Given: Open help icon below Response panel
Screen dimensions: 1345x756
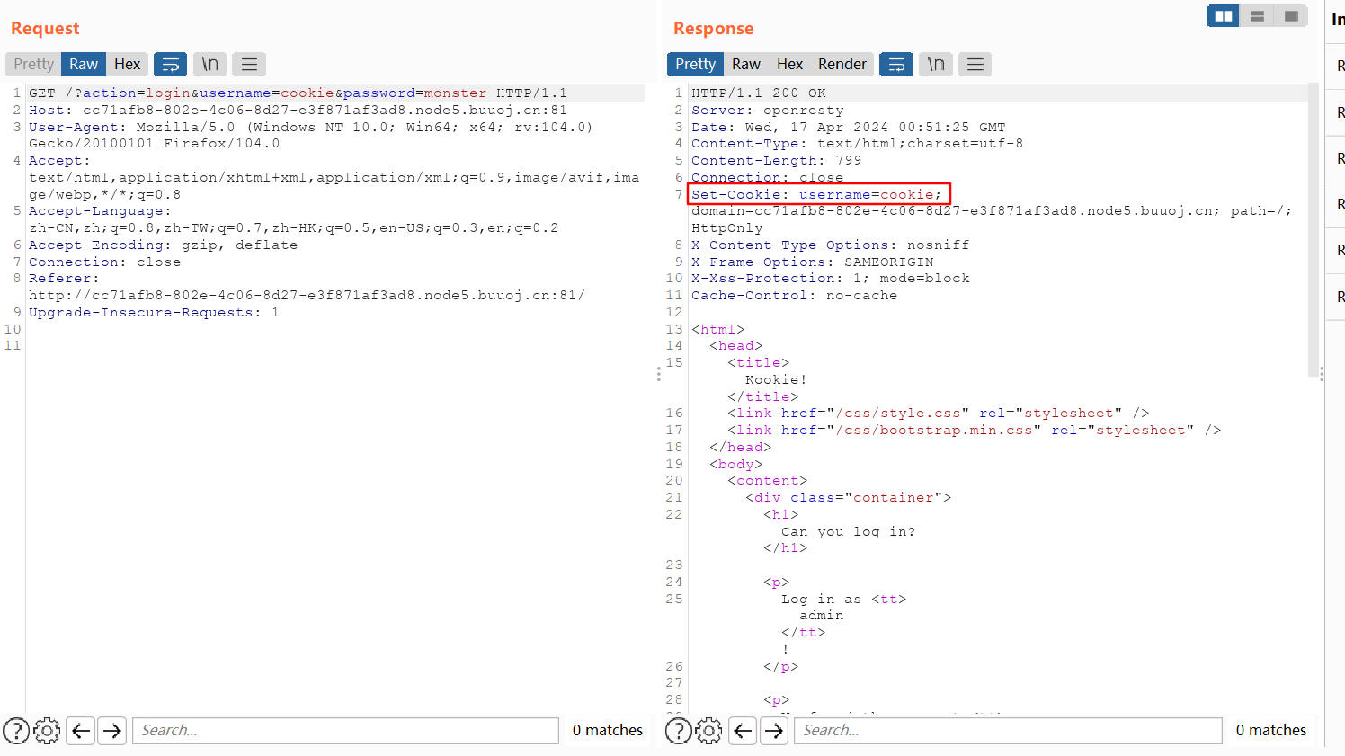Looking at the screenshot, I should (679, 731).
